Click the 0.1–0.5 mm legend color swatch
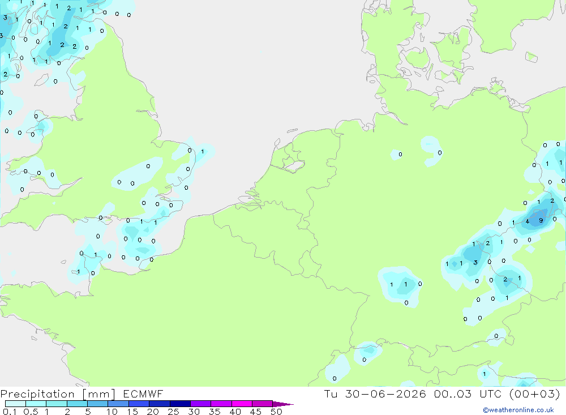This screenshot has height=415, width=566. pos(15,404)
